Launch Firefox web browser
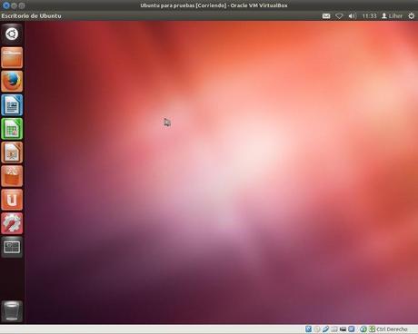This screenshot has width=418, height=334. (x=12, y=81)
